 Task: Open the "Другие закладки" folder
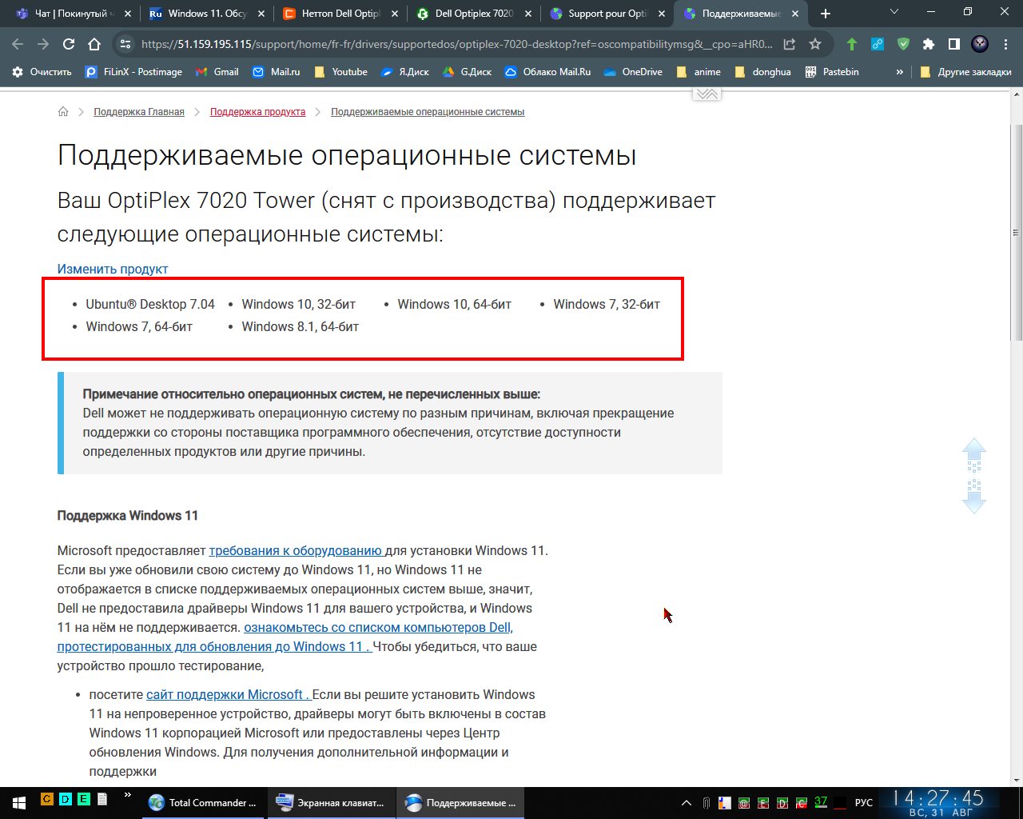coord(966,72)
